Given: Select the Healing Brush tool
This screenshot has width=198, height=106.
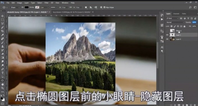Looking at the screenshot, I should (3, 39).
